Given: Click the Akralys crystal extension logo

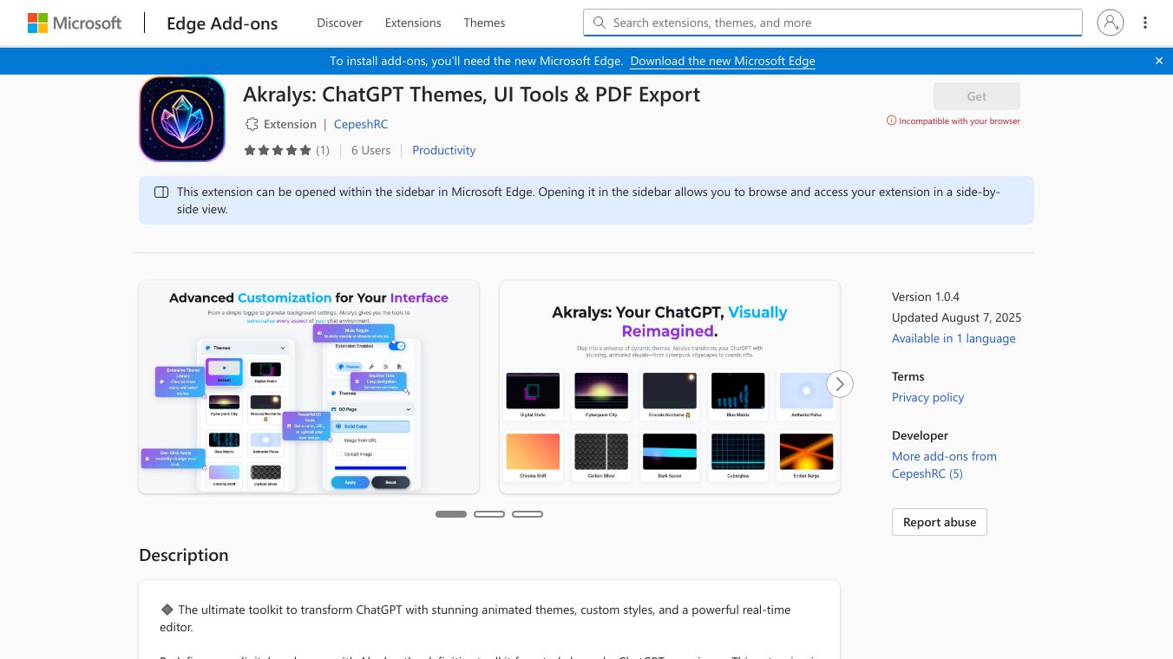Looking at the screenshot, I should coord(182,119).
